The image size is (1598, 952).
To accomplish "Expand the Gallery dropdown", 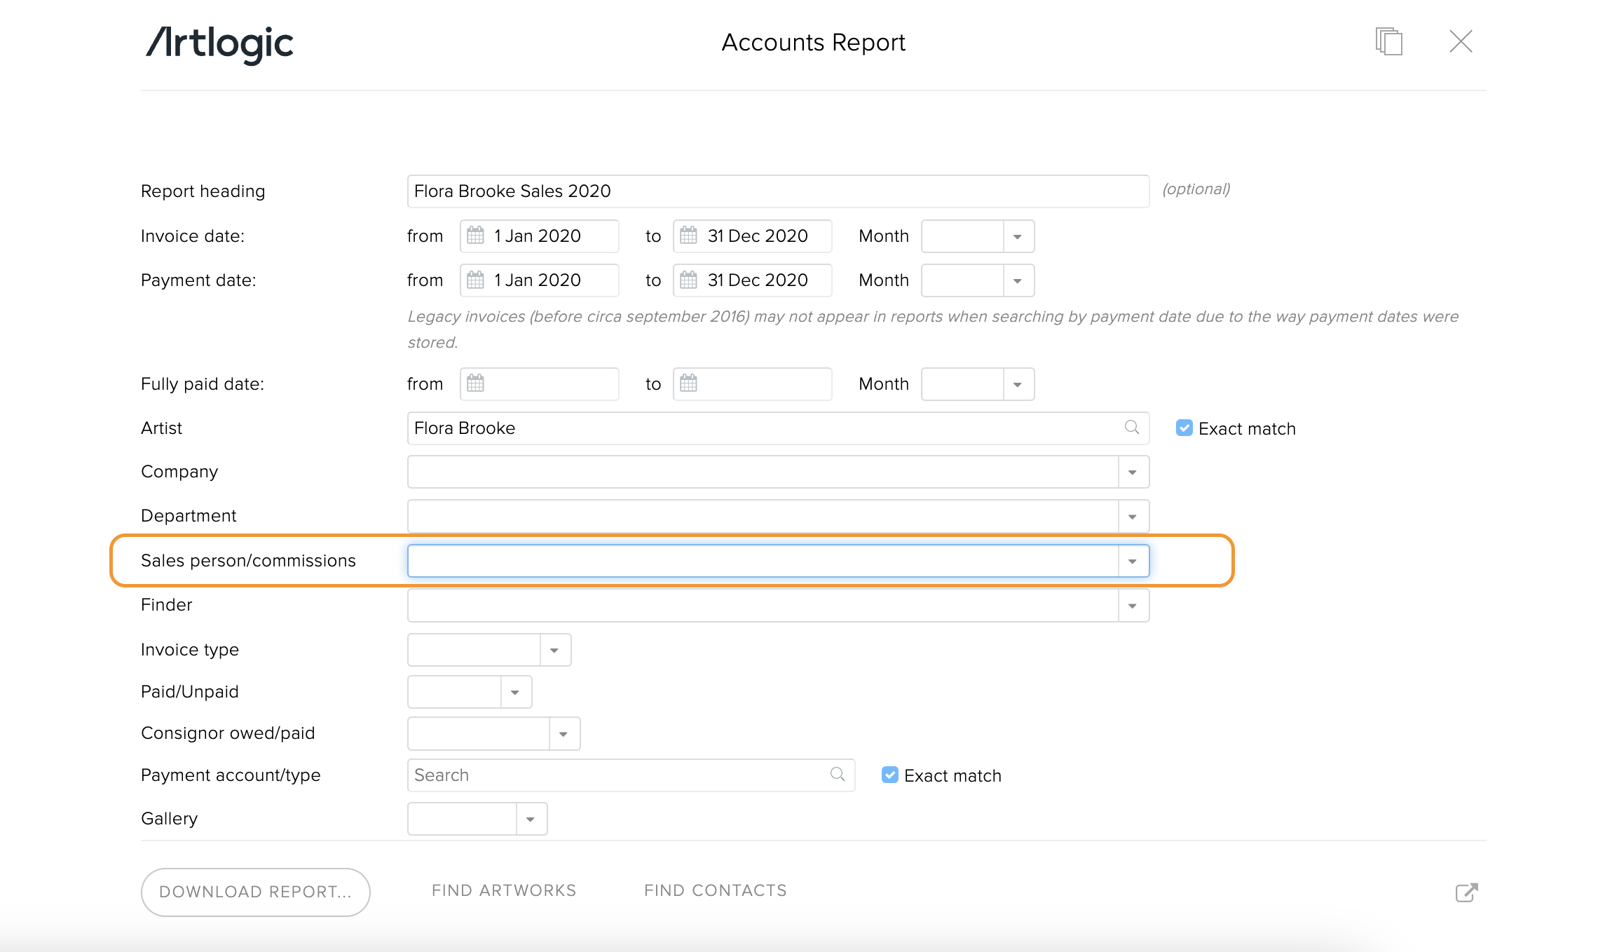I will (531, 819).
